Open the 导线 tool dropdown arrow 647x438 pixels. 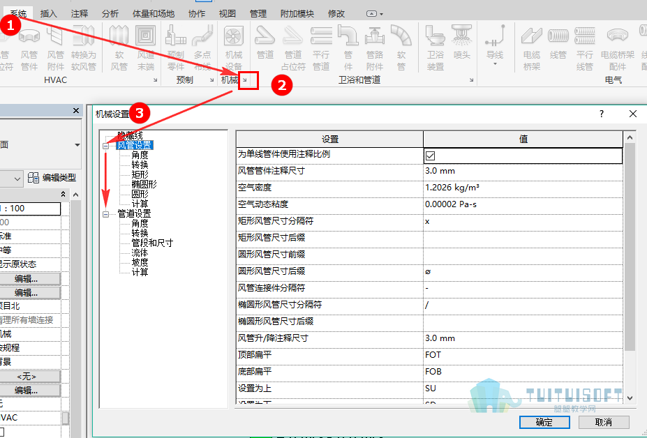[x=495, y=64]
